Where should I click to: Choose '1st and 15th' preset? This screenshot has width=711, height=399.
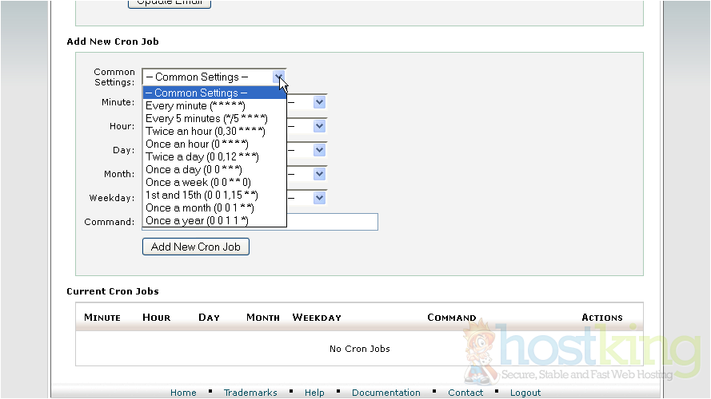coord(201,195)
